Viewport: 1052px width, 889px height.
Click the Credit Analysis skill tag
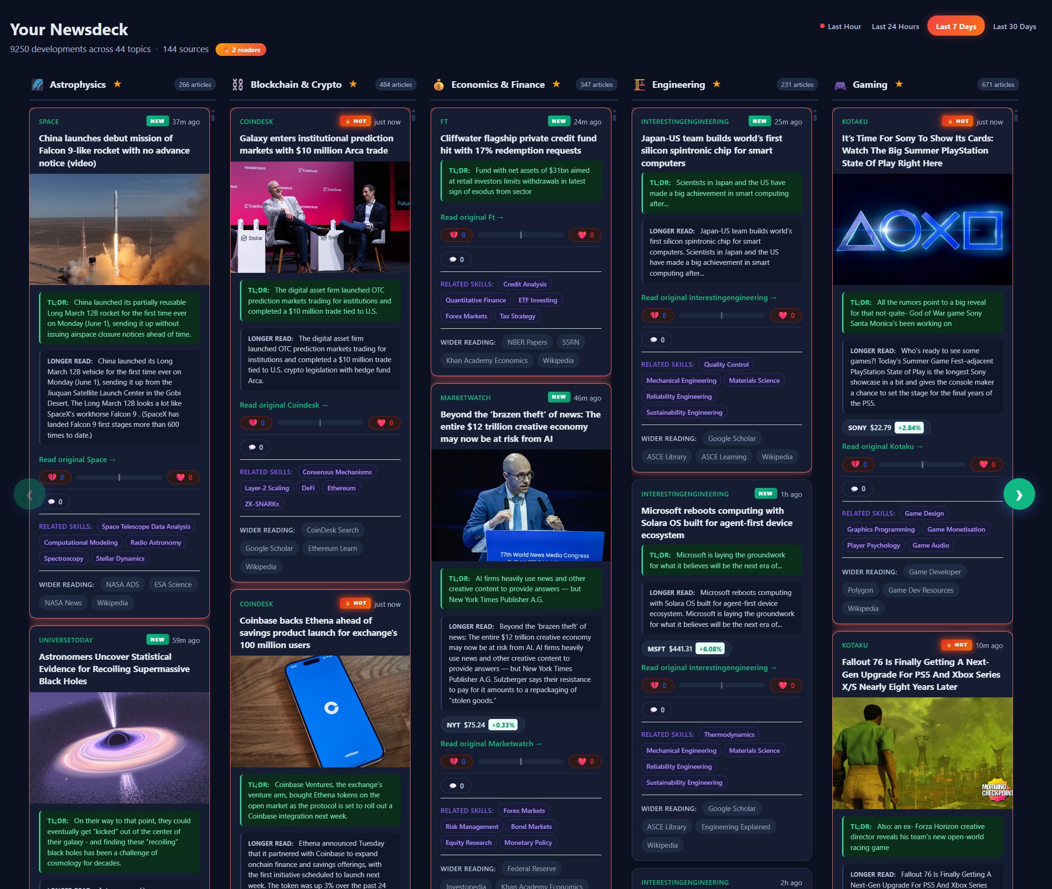[524, 284]
